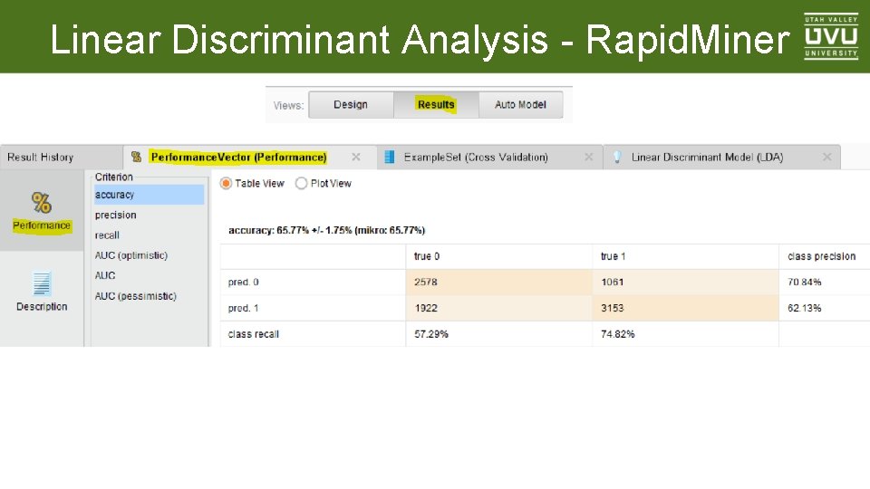This screenshot has height=489, width=870.
Task: Select the recall criterion
Action: [150, 235]
